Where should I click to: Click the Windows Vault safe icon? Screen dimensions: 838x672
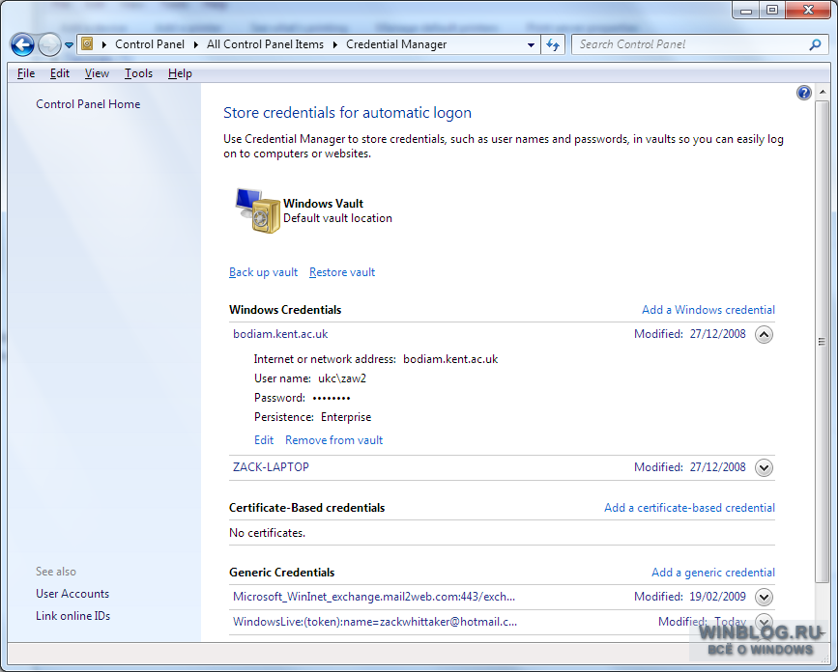[x=258, y=210]
